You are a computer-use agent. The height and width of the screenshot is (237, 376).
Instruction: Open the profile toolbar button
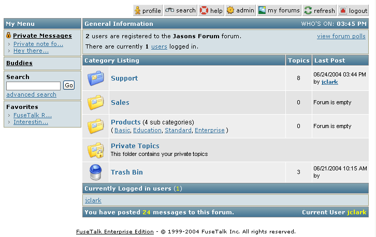coord(148,10)
